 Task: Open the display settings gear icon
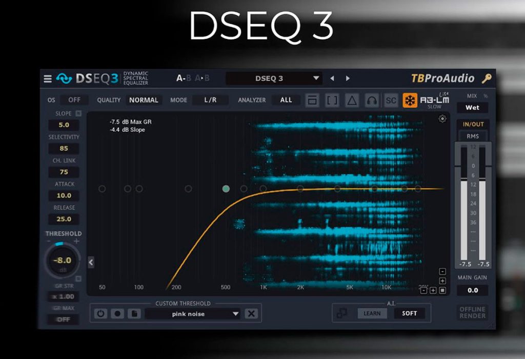[442, 118]
